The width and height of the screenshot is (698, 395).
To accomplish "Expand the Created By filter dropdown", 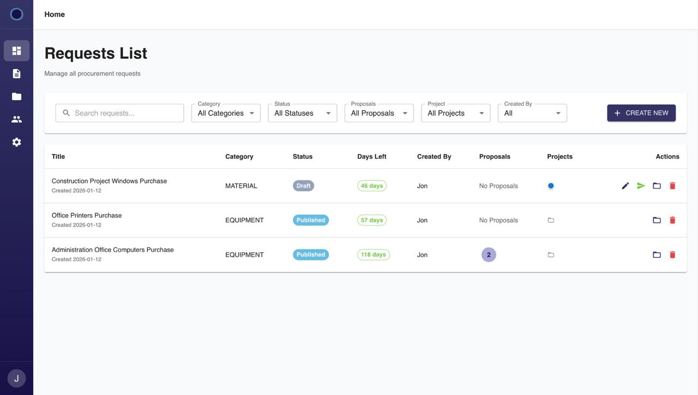I will (532, 113).
